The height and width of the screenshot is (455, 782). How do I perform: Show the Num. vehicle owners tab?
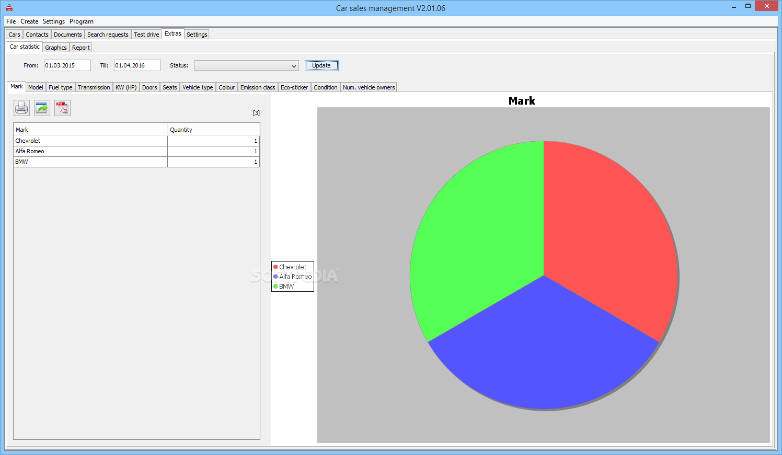pos(369,87)
